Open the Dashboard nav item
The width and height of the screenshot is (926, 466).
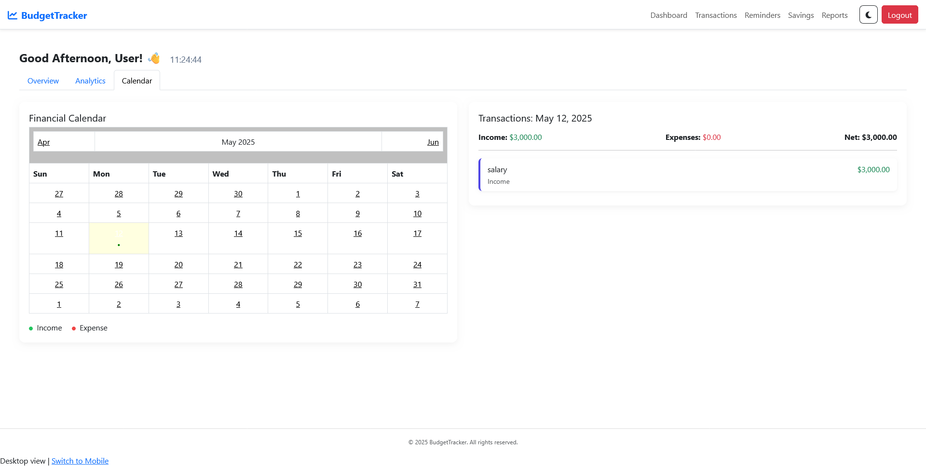click(668, 15)
